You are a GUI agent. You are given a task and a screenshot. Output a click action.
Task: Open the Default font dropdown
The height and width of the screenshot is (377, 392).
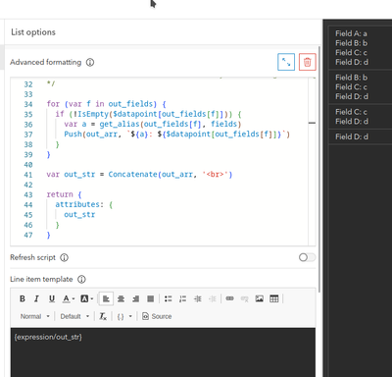coord(74,316)
